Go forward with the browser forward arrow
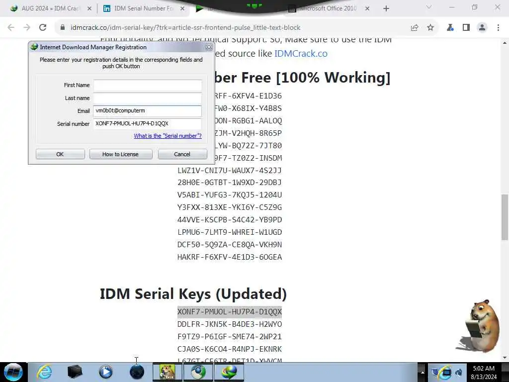Image resolution: width=509 pixels, height=382 pixels. tap(27, 28)
